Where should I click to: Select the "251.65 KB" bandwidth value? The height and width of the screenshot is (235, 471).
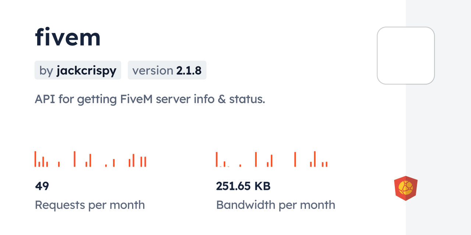click(x=243, y=186)
